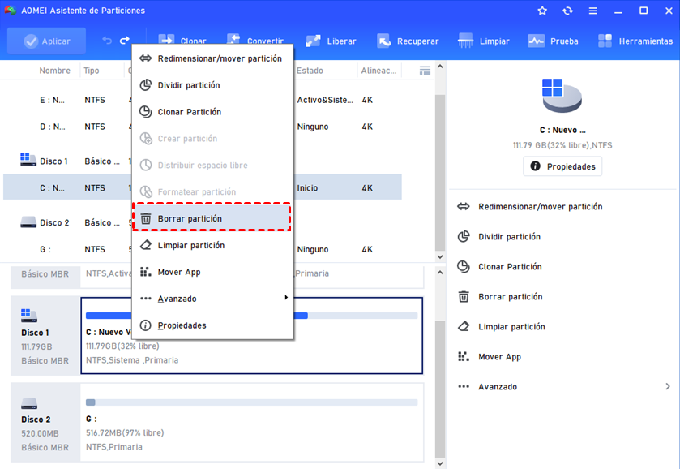Image resolution: width=680 pixels, height=469 pixels.
Task: Open the Liberar tool
Action: click(x=331, y=41)
